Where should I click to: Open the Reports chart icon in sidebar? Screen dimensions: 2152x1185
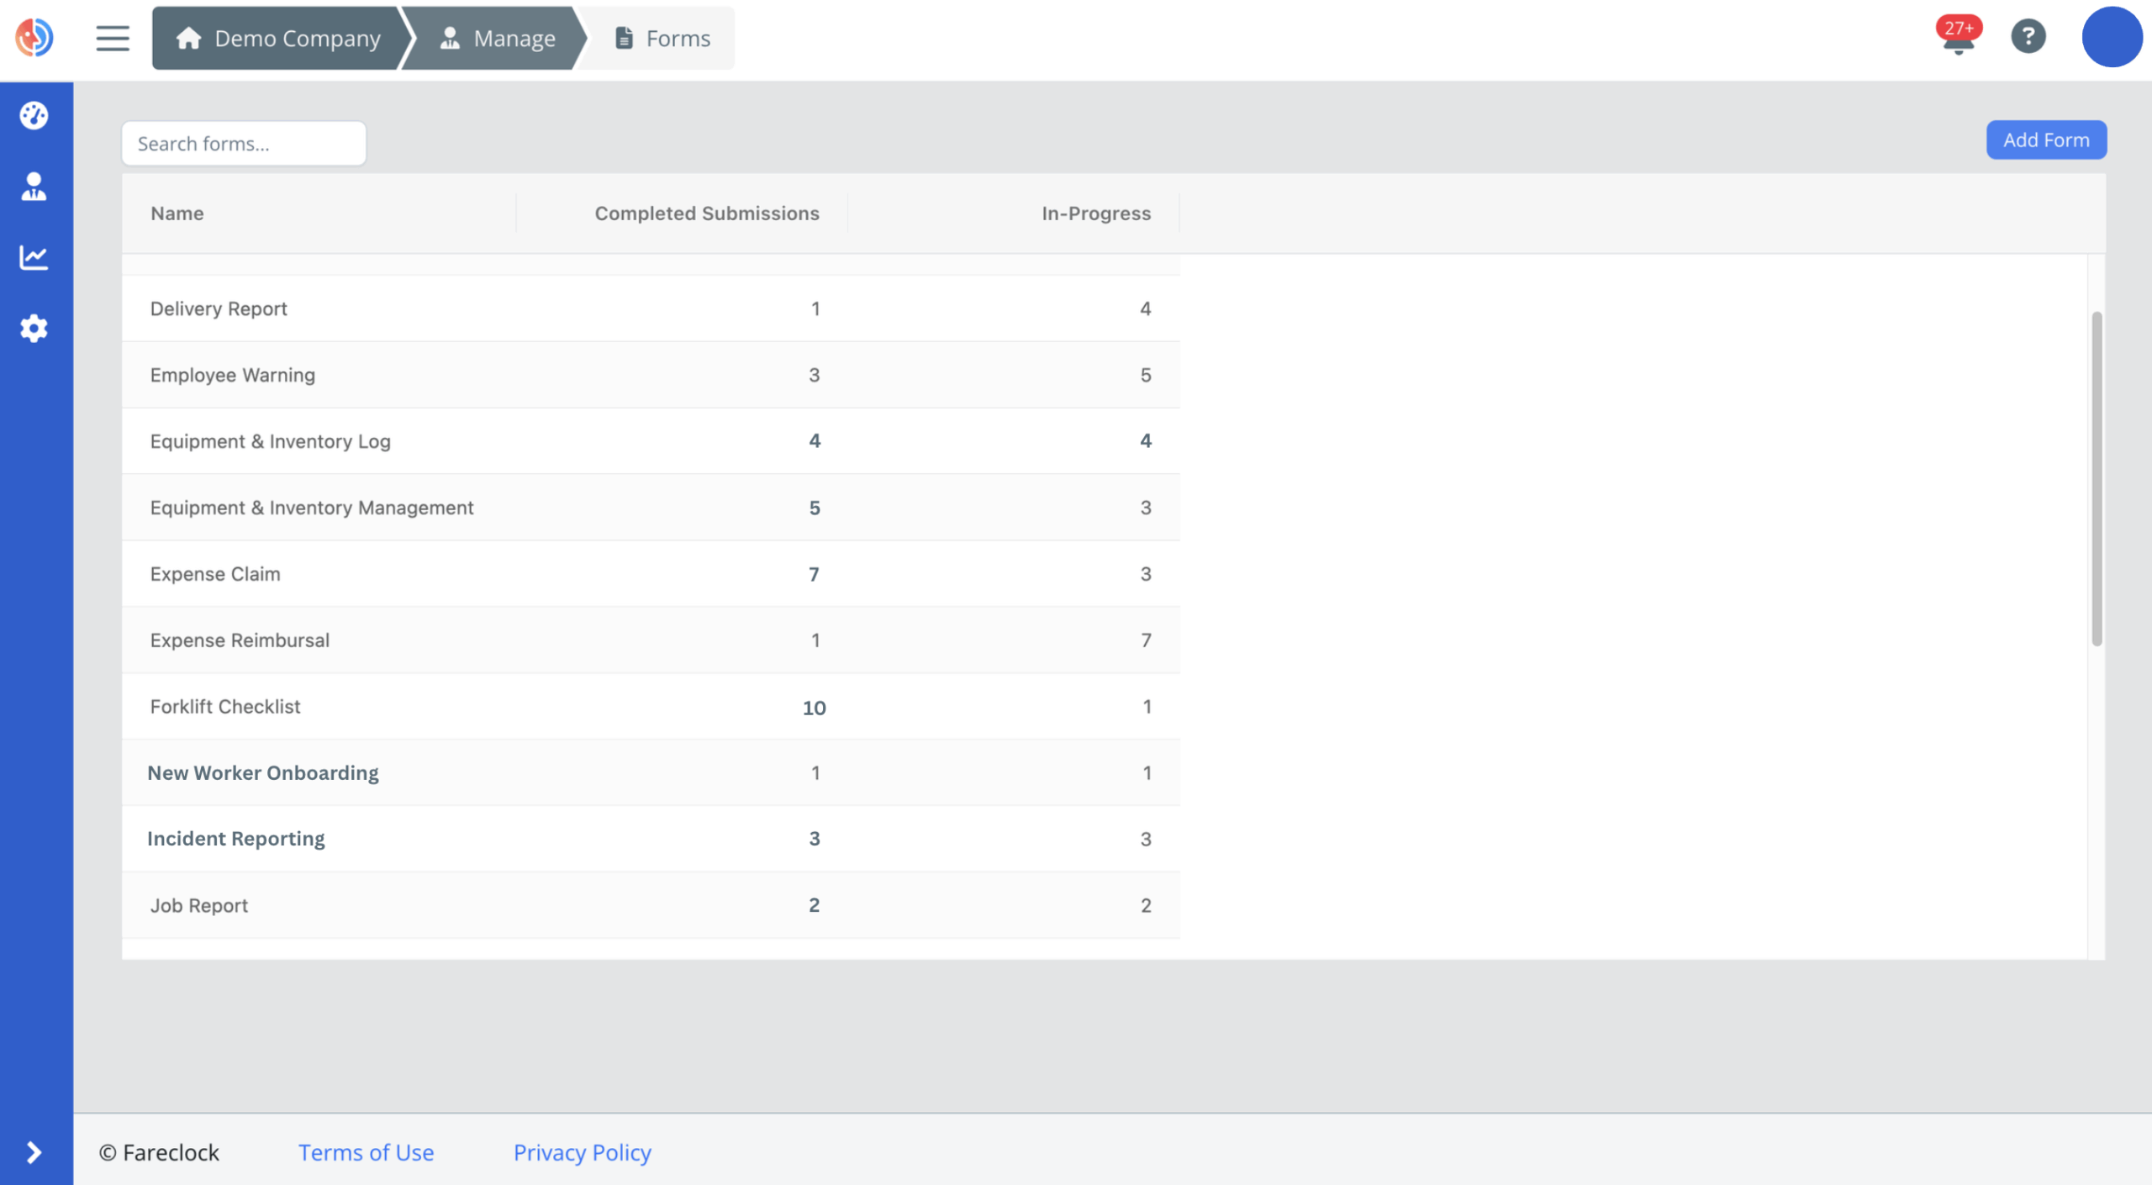click(x=34, y=257)
